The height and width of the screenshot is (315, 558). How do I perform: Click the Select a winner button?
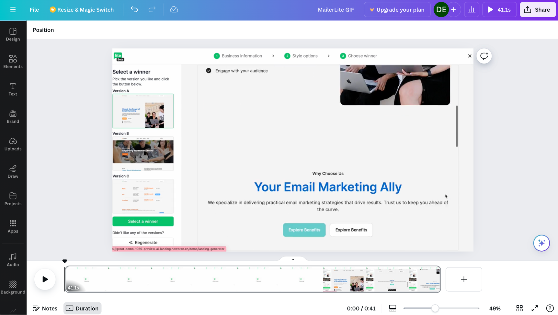tap(143, 221)
